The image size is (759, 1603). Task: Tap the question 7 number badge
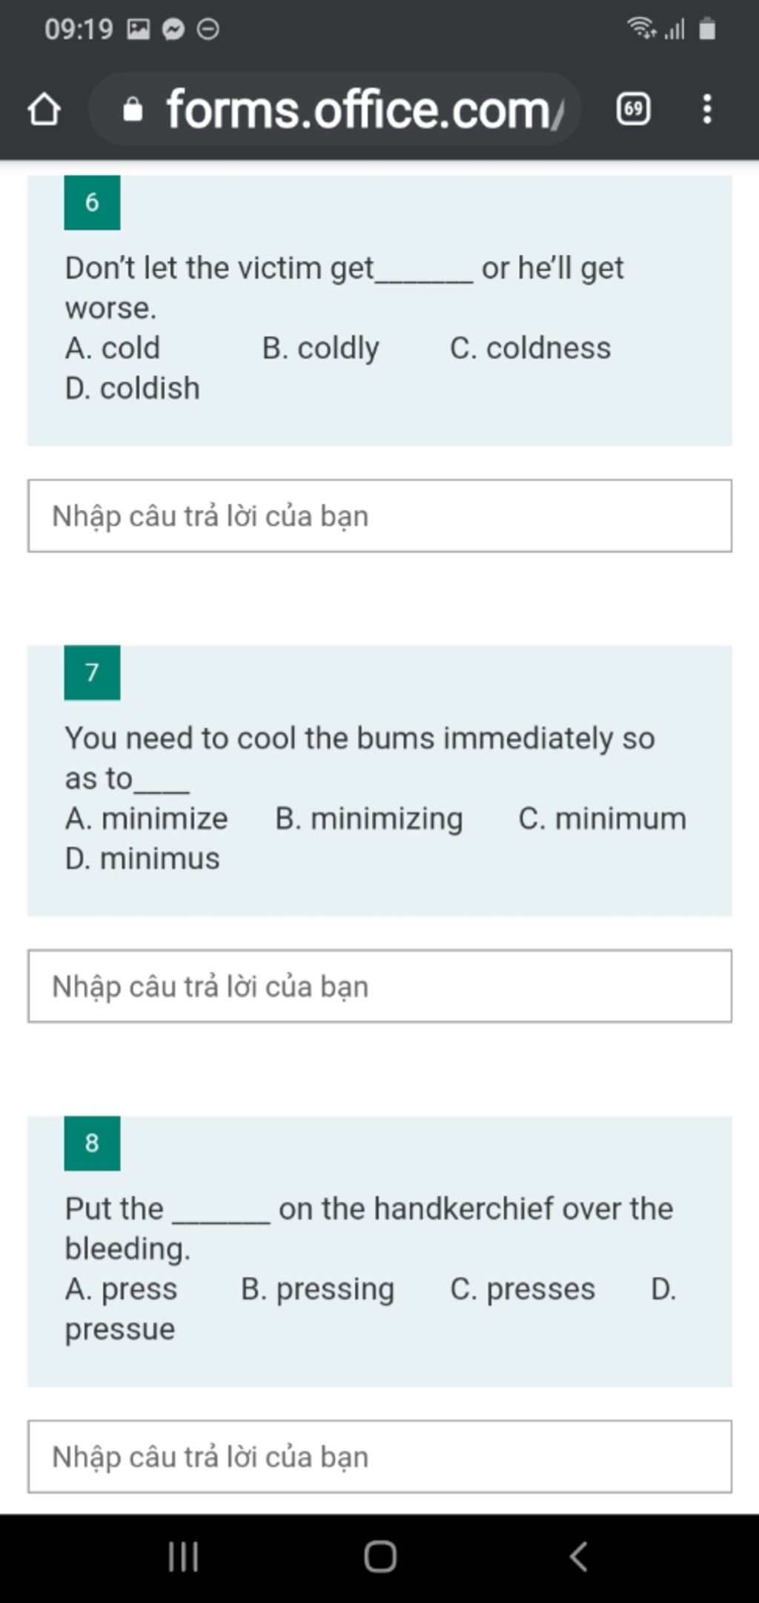92,672
